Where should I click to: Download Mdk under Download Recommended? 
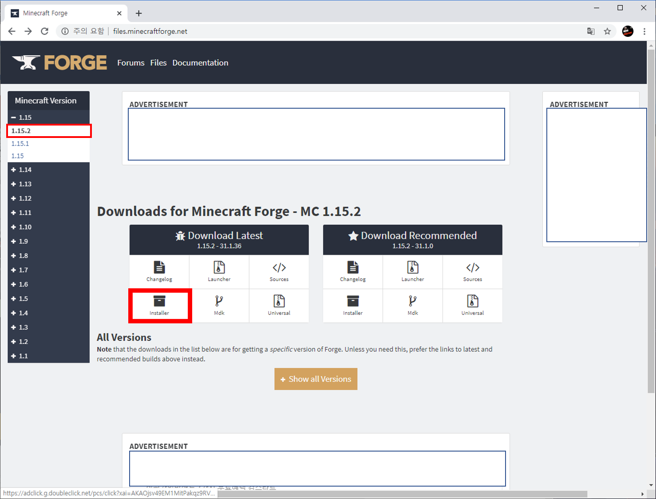click(413, 306)
